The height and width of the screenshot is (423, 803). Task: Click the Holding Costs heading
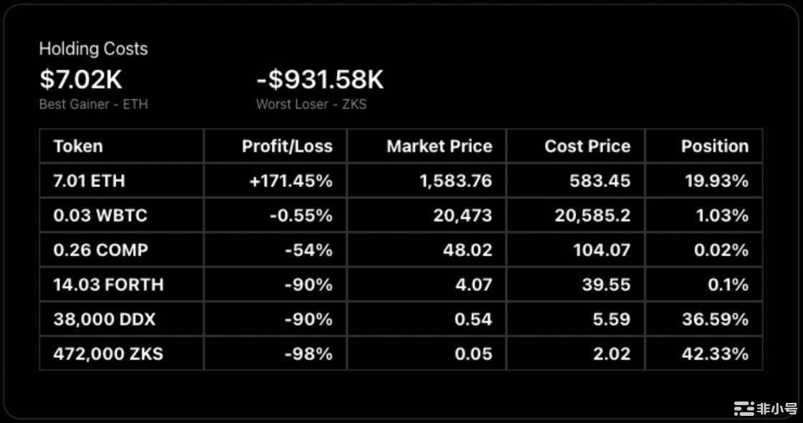[x=93, y=49]
